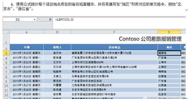Image resolution: width=189 pixels, height=99 pixels.
Task: Select date cell 2013年1月29日 星期二
Action: point(26,94)
